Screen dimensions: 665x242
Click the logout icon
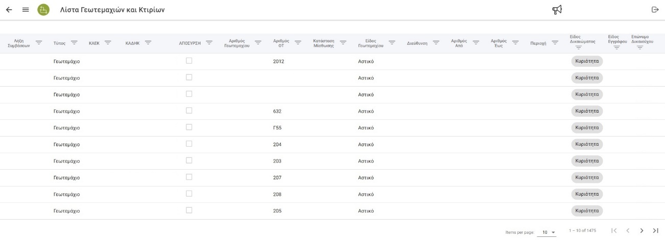coord(655,10)
